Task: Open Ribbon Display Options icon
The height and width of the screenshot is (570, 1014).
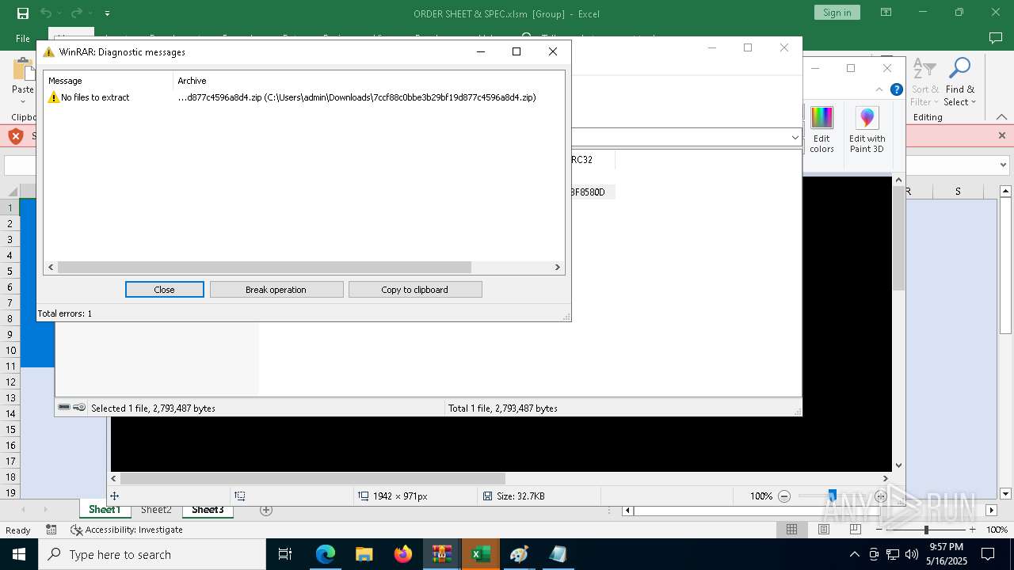Action: 886,13
